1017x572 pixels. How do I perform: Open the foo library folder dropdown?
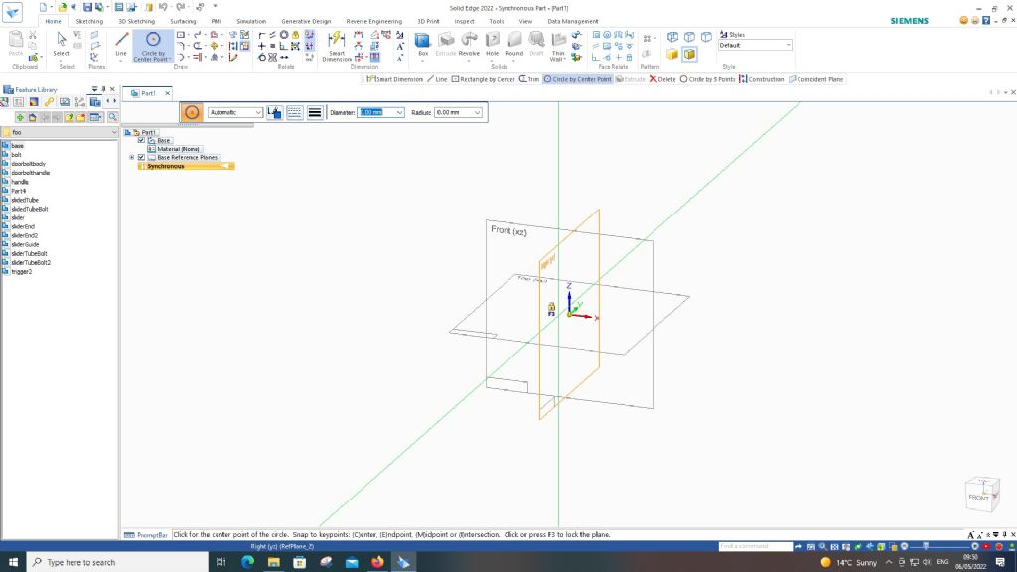pyautogui.click(x=114, y=132)
